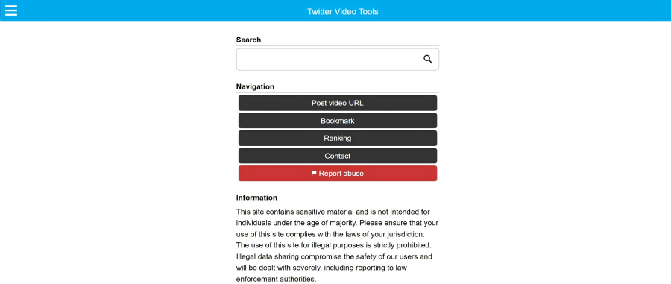Image resolution: width=671 pixels, height=284 pixels.
Task: Click the flag icon on Report abuse
Action: tap(314, 174)
